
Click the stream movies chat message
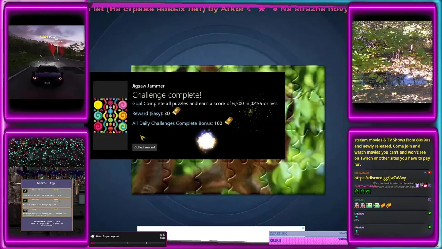(392, 152)
